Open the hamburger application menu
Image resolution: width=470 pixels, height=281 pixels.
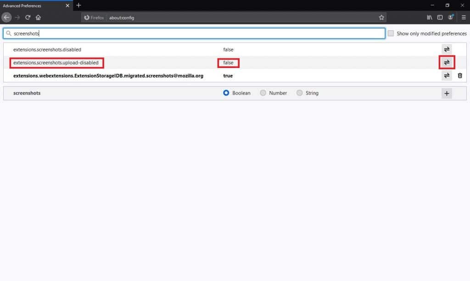coord(464,17)
